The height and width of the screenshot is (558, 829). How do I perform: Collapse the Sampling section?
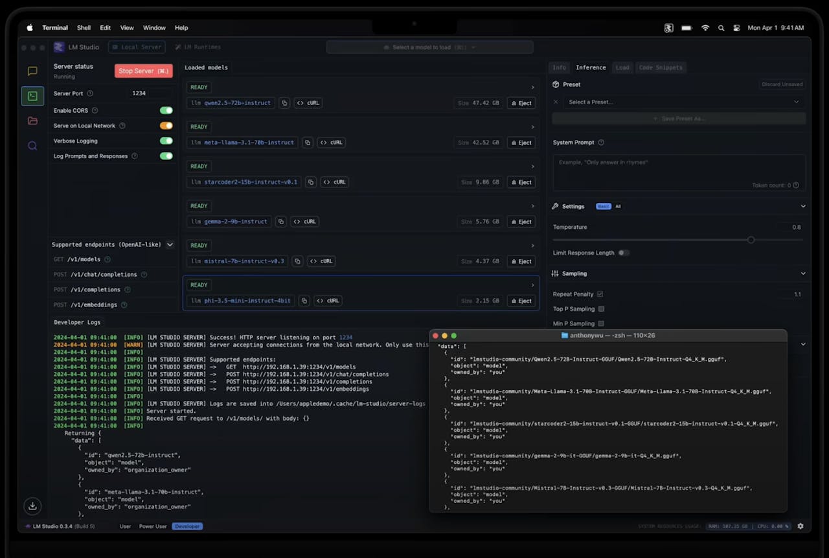coord(803,273)
